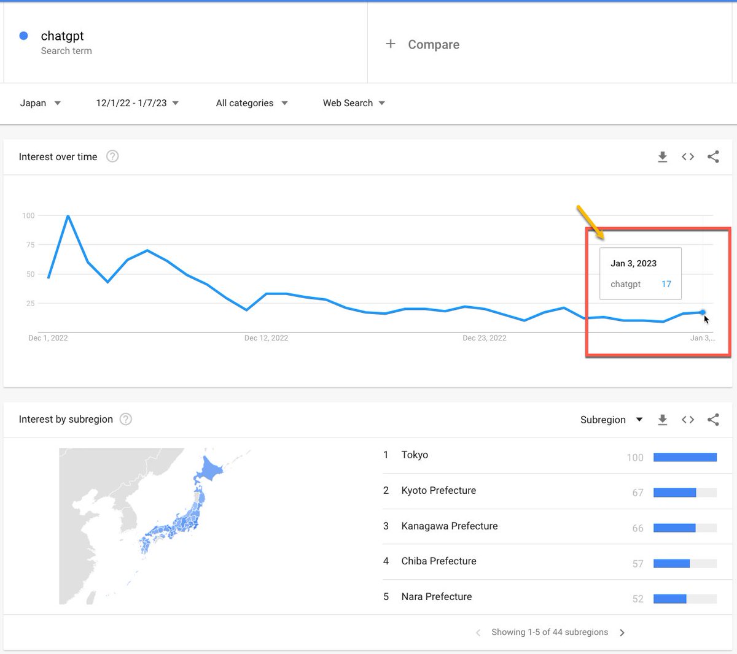737x654 pixels.
Task: Open the Web Search type dropdown
Action: tap(354, 103)
